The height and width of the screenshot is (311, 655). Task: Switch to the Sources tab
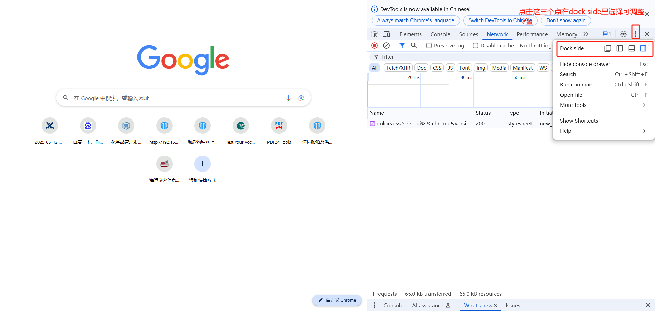(468, 34)
